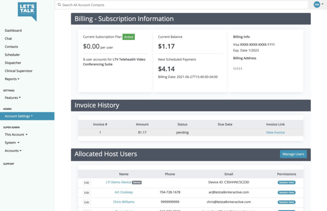The width and height of the screenshot is (327, 211).
Task: Expand the Features settings dropdown
Action: [13, 98]
